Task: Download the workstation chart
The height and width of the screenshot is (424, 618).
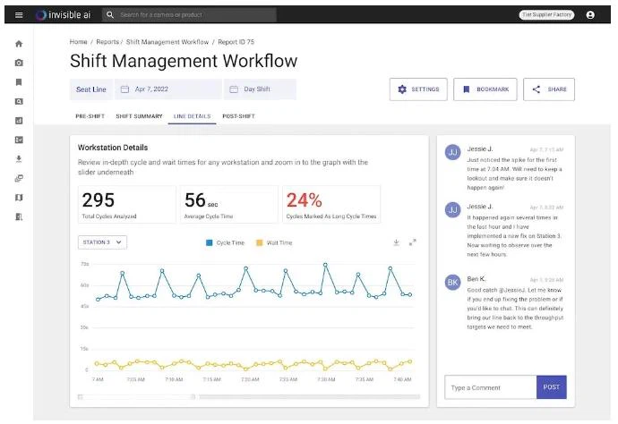Action: click(x=396, y=242)
